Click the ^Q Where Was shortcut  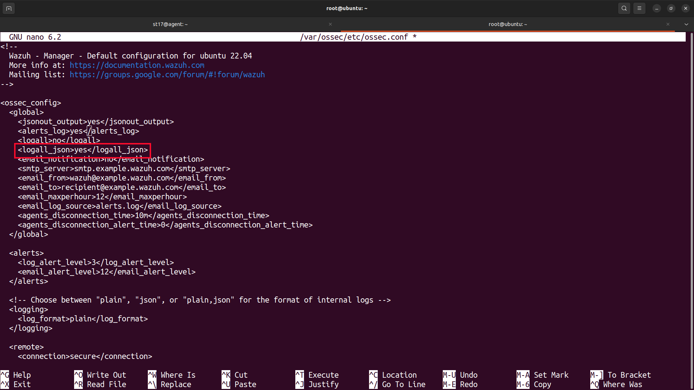[x=616, y=384]
